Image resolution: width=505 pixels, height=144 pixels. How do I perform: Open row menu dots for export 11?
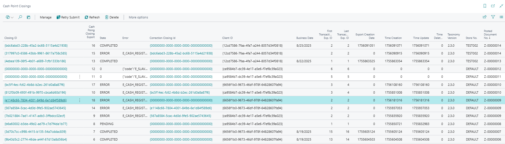[80, 77]
